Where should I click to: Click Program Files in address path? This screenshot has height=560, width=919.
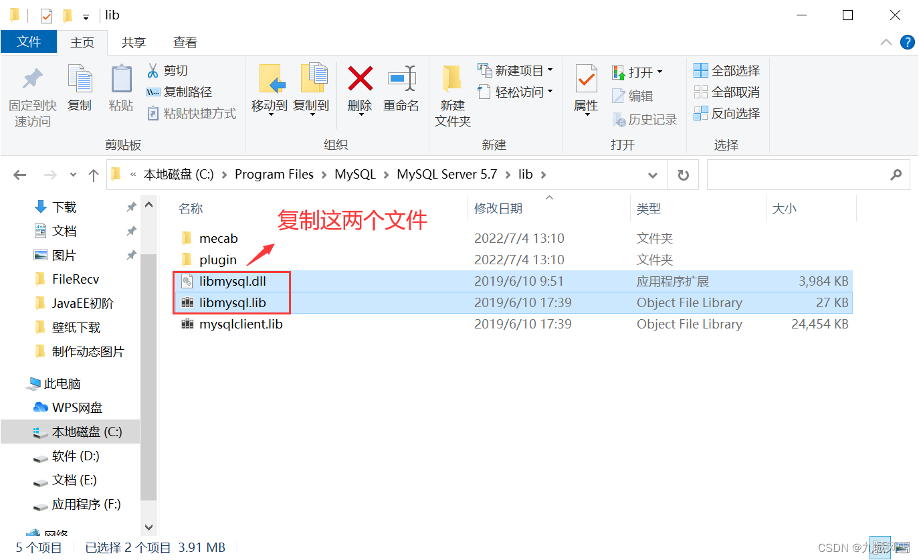pos(274,174)
